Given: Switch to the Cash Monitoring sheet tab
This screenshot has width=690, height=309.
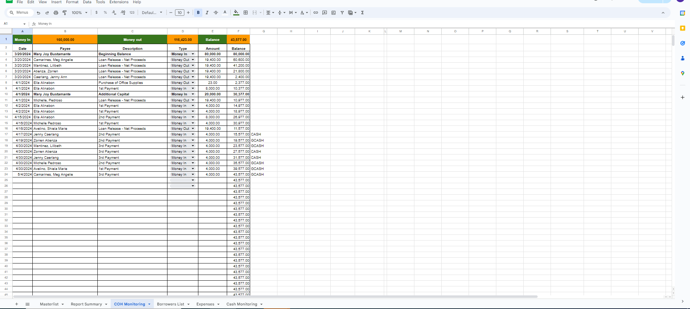Looking at the screenshot, I should coord(242,304).
